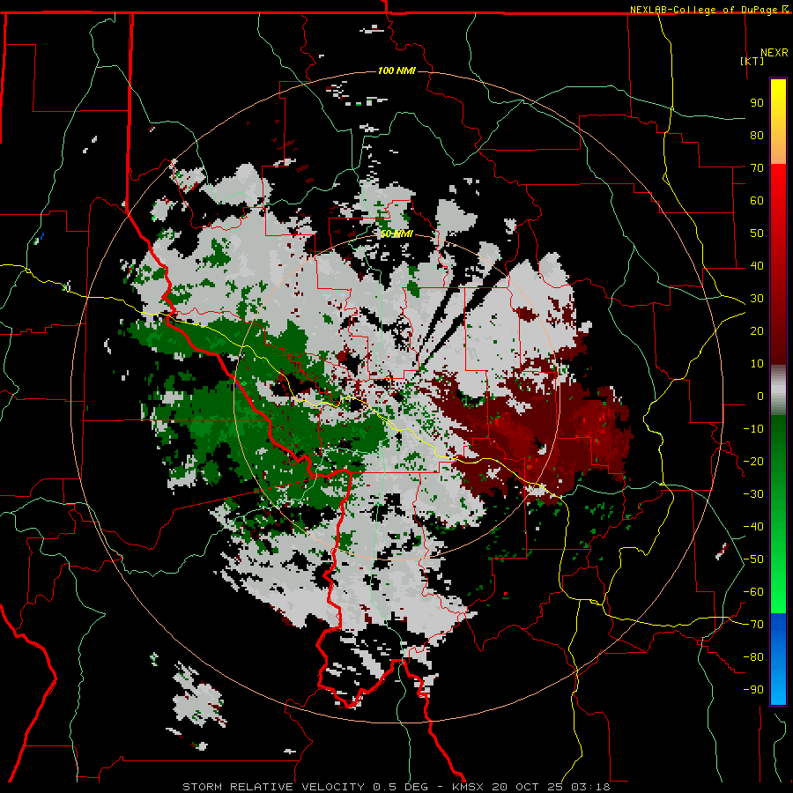Click the 70 knot scale label
The height and width of the screenshot is (793, 793).
[x=757, y=168]
